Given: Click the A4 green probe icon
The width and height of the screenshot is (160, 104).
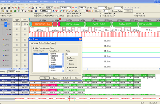Looking at the screenshot, I should [x=3, y=50].
